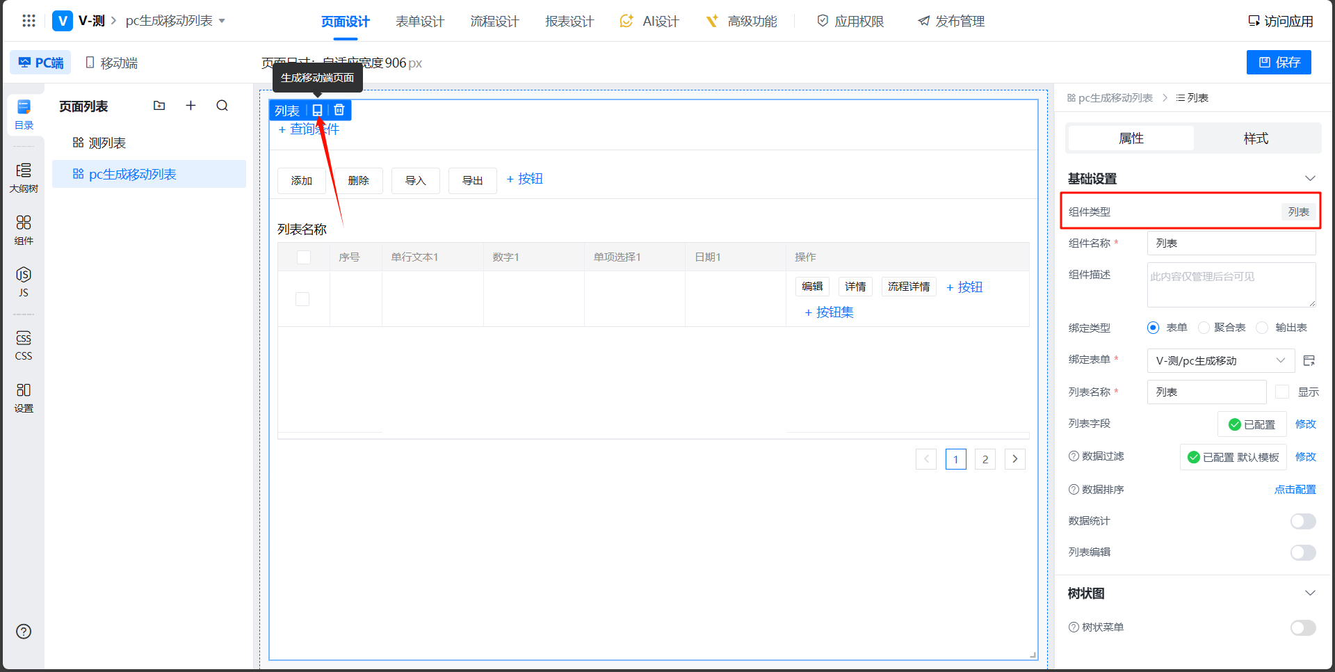Check the 显示 checkbox for list name
Image resolution: width=1335 pixels, height=672 pixels.
pyautogui.click(x=1282, y=392)
